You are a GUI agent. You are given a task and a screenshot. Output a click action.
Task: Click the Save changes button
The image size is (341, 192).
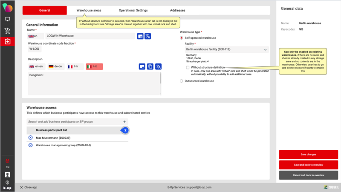coord(308,155)
